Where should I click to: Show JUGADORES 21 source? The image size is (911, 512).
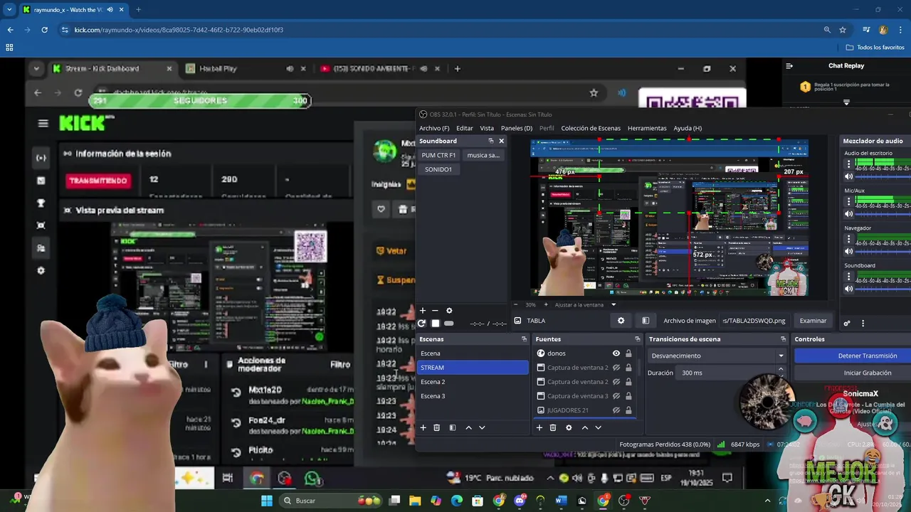[616, 410]
